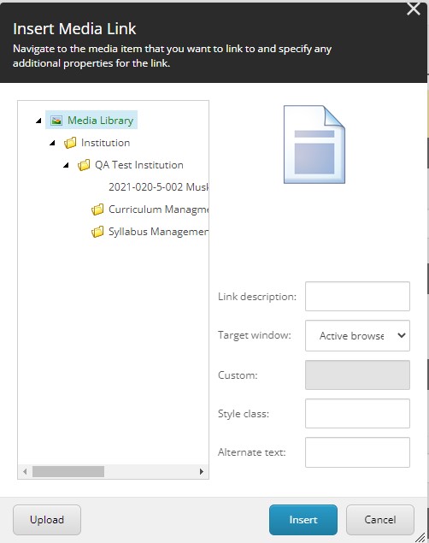Screen dimensions: 429x543
Task: Click the Syllabus Management folder icon
Action: (x=97, y=232)
